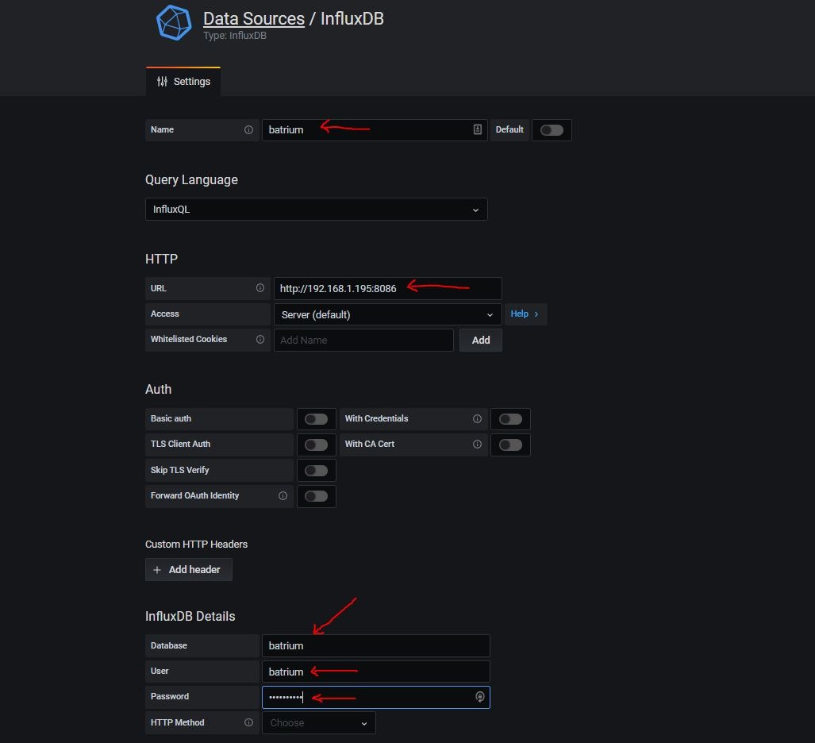Click the Add button for whitelisted cookies
The height and width of the screenshot is (743, 815).
coord(481,340)
